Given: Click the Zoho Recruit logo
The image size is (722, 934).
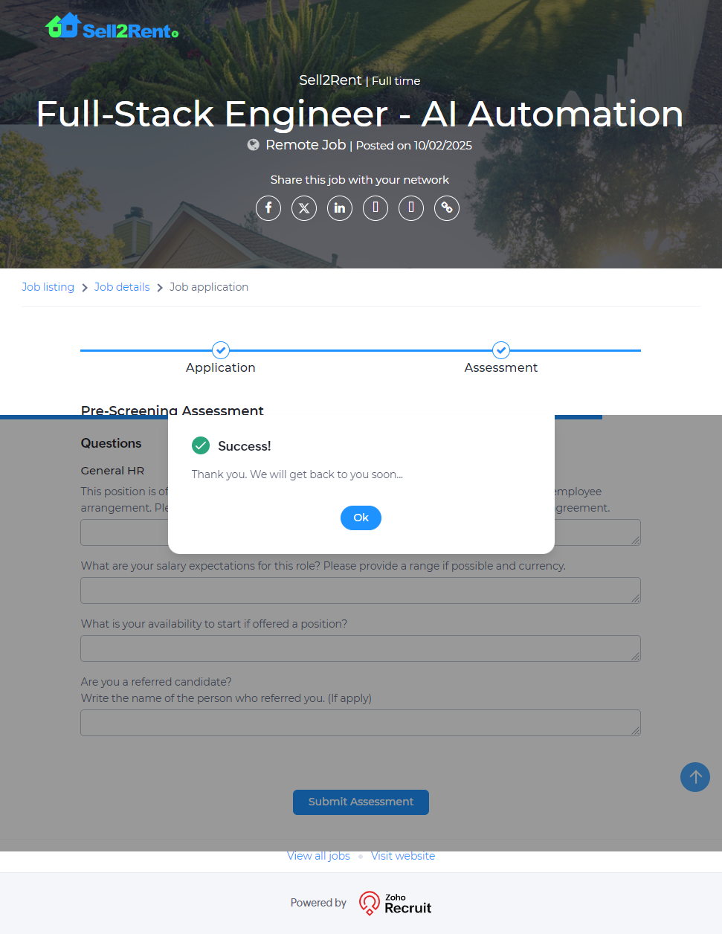Looking at the screenshot, I should pos(395,903).
